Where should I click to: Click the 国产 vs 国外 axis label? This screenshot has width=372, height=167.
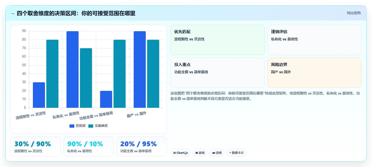pyautogui.click(x=137, y=114)
